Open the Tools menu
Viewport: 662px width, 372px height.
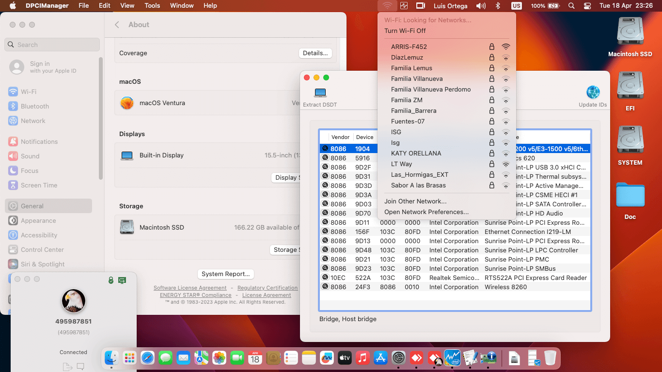152,6
